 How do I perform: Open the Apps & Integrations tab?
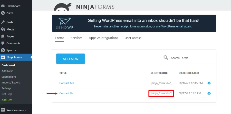point(103,38)
